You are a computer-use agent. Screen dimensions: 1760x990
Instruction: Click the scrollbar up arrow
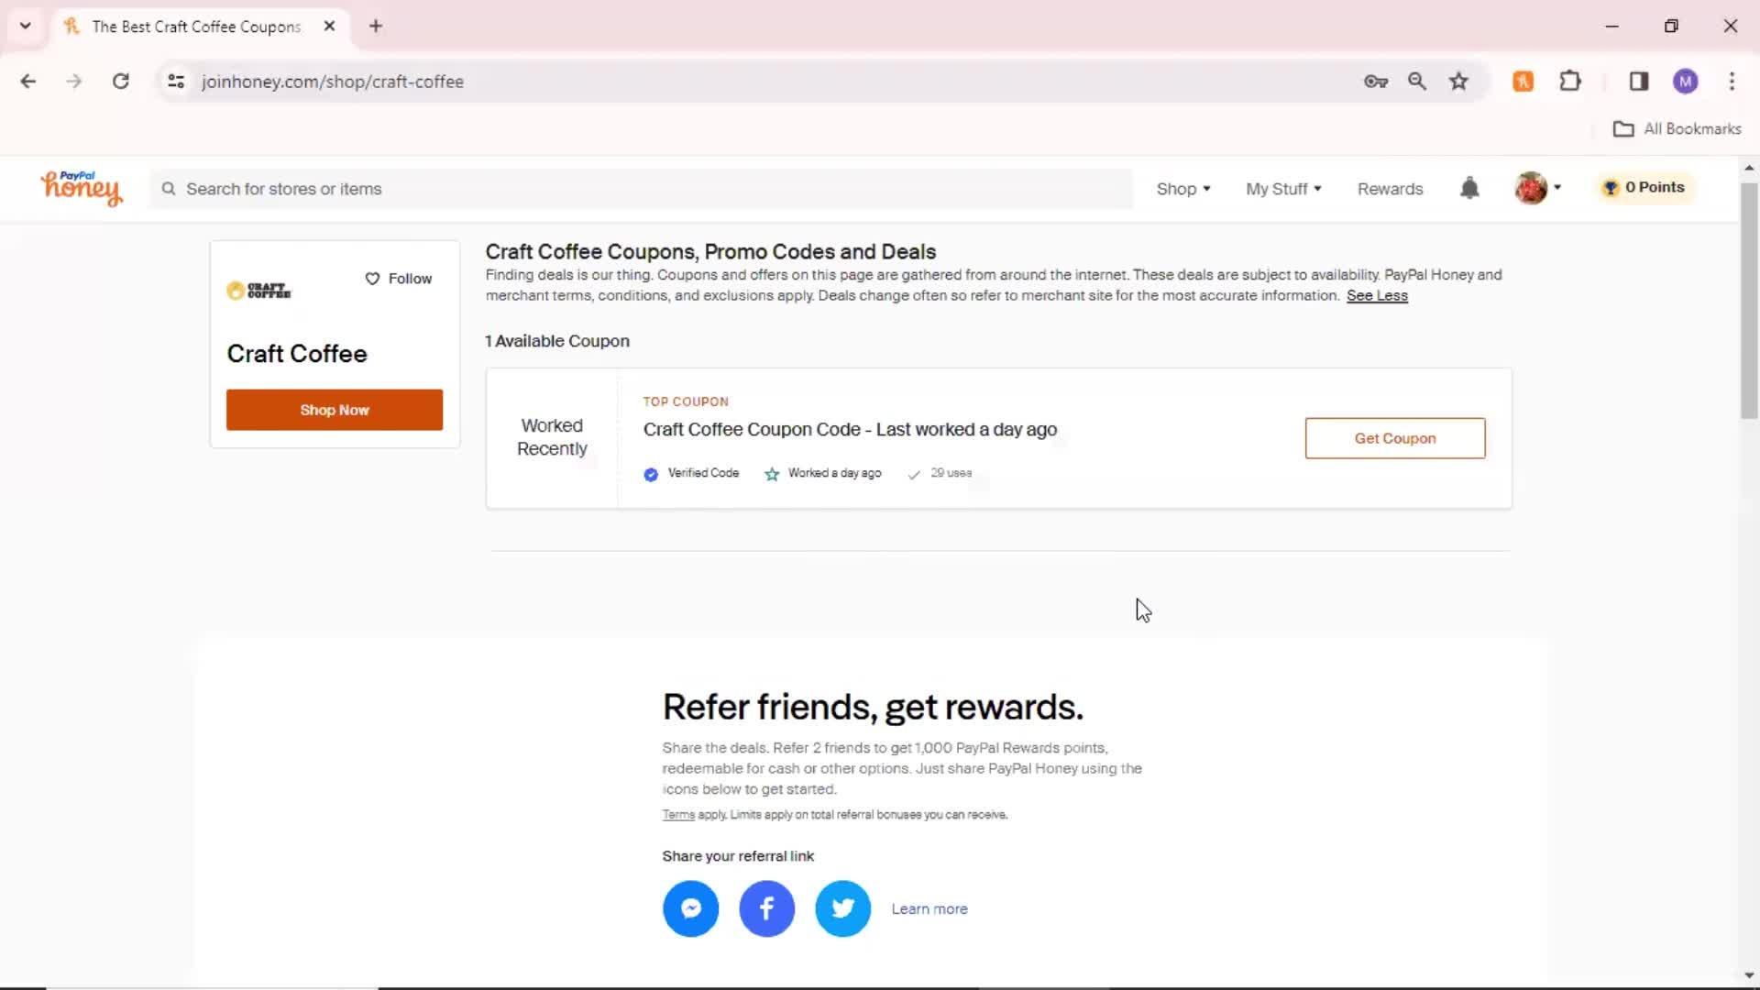pyautogui.click(x=1749, y=168)
